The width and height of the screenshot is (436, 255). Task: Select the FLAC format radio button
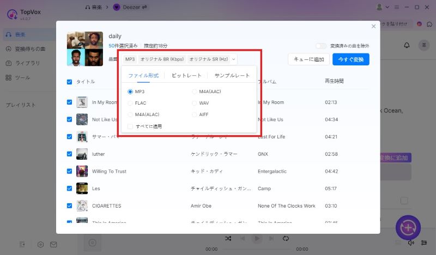point(130,103)
